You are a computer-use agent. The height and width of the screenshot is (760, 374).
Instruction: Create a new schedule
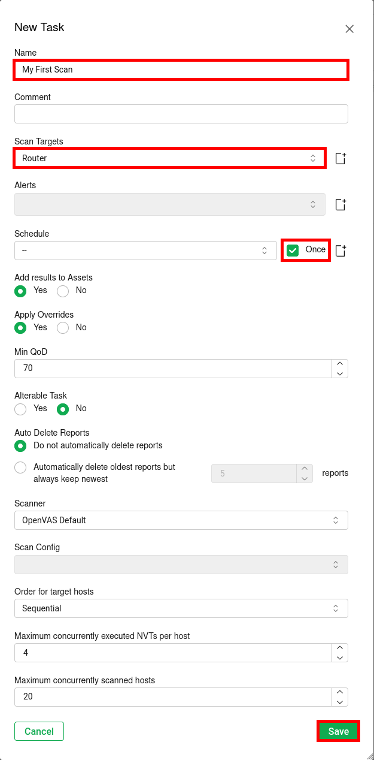(340, 250)
